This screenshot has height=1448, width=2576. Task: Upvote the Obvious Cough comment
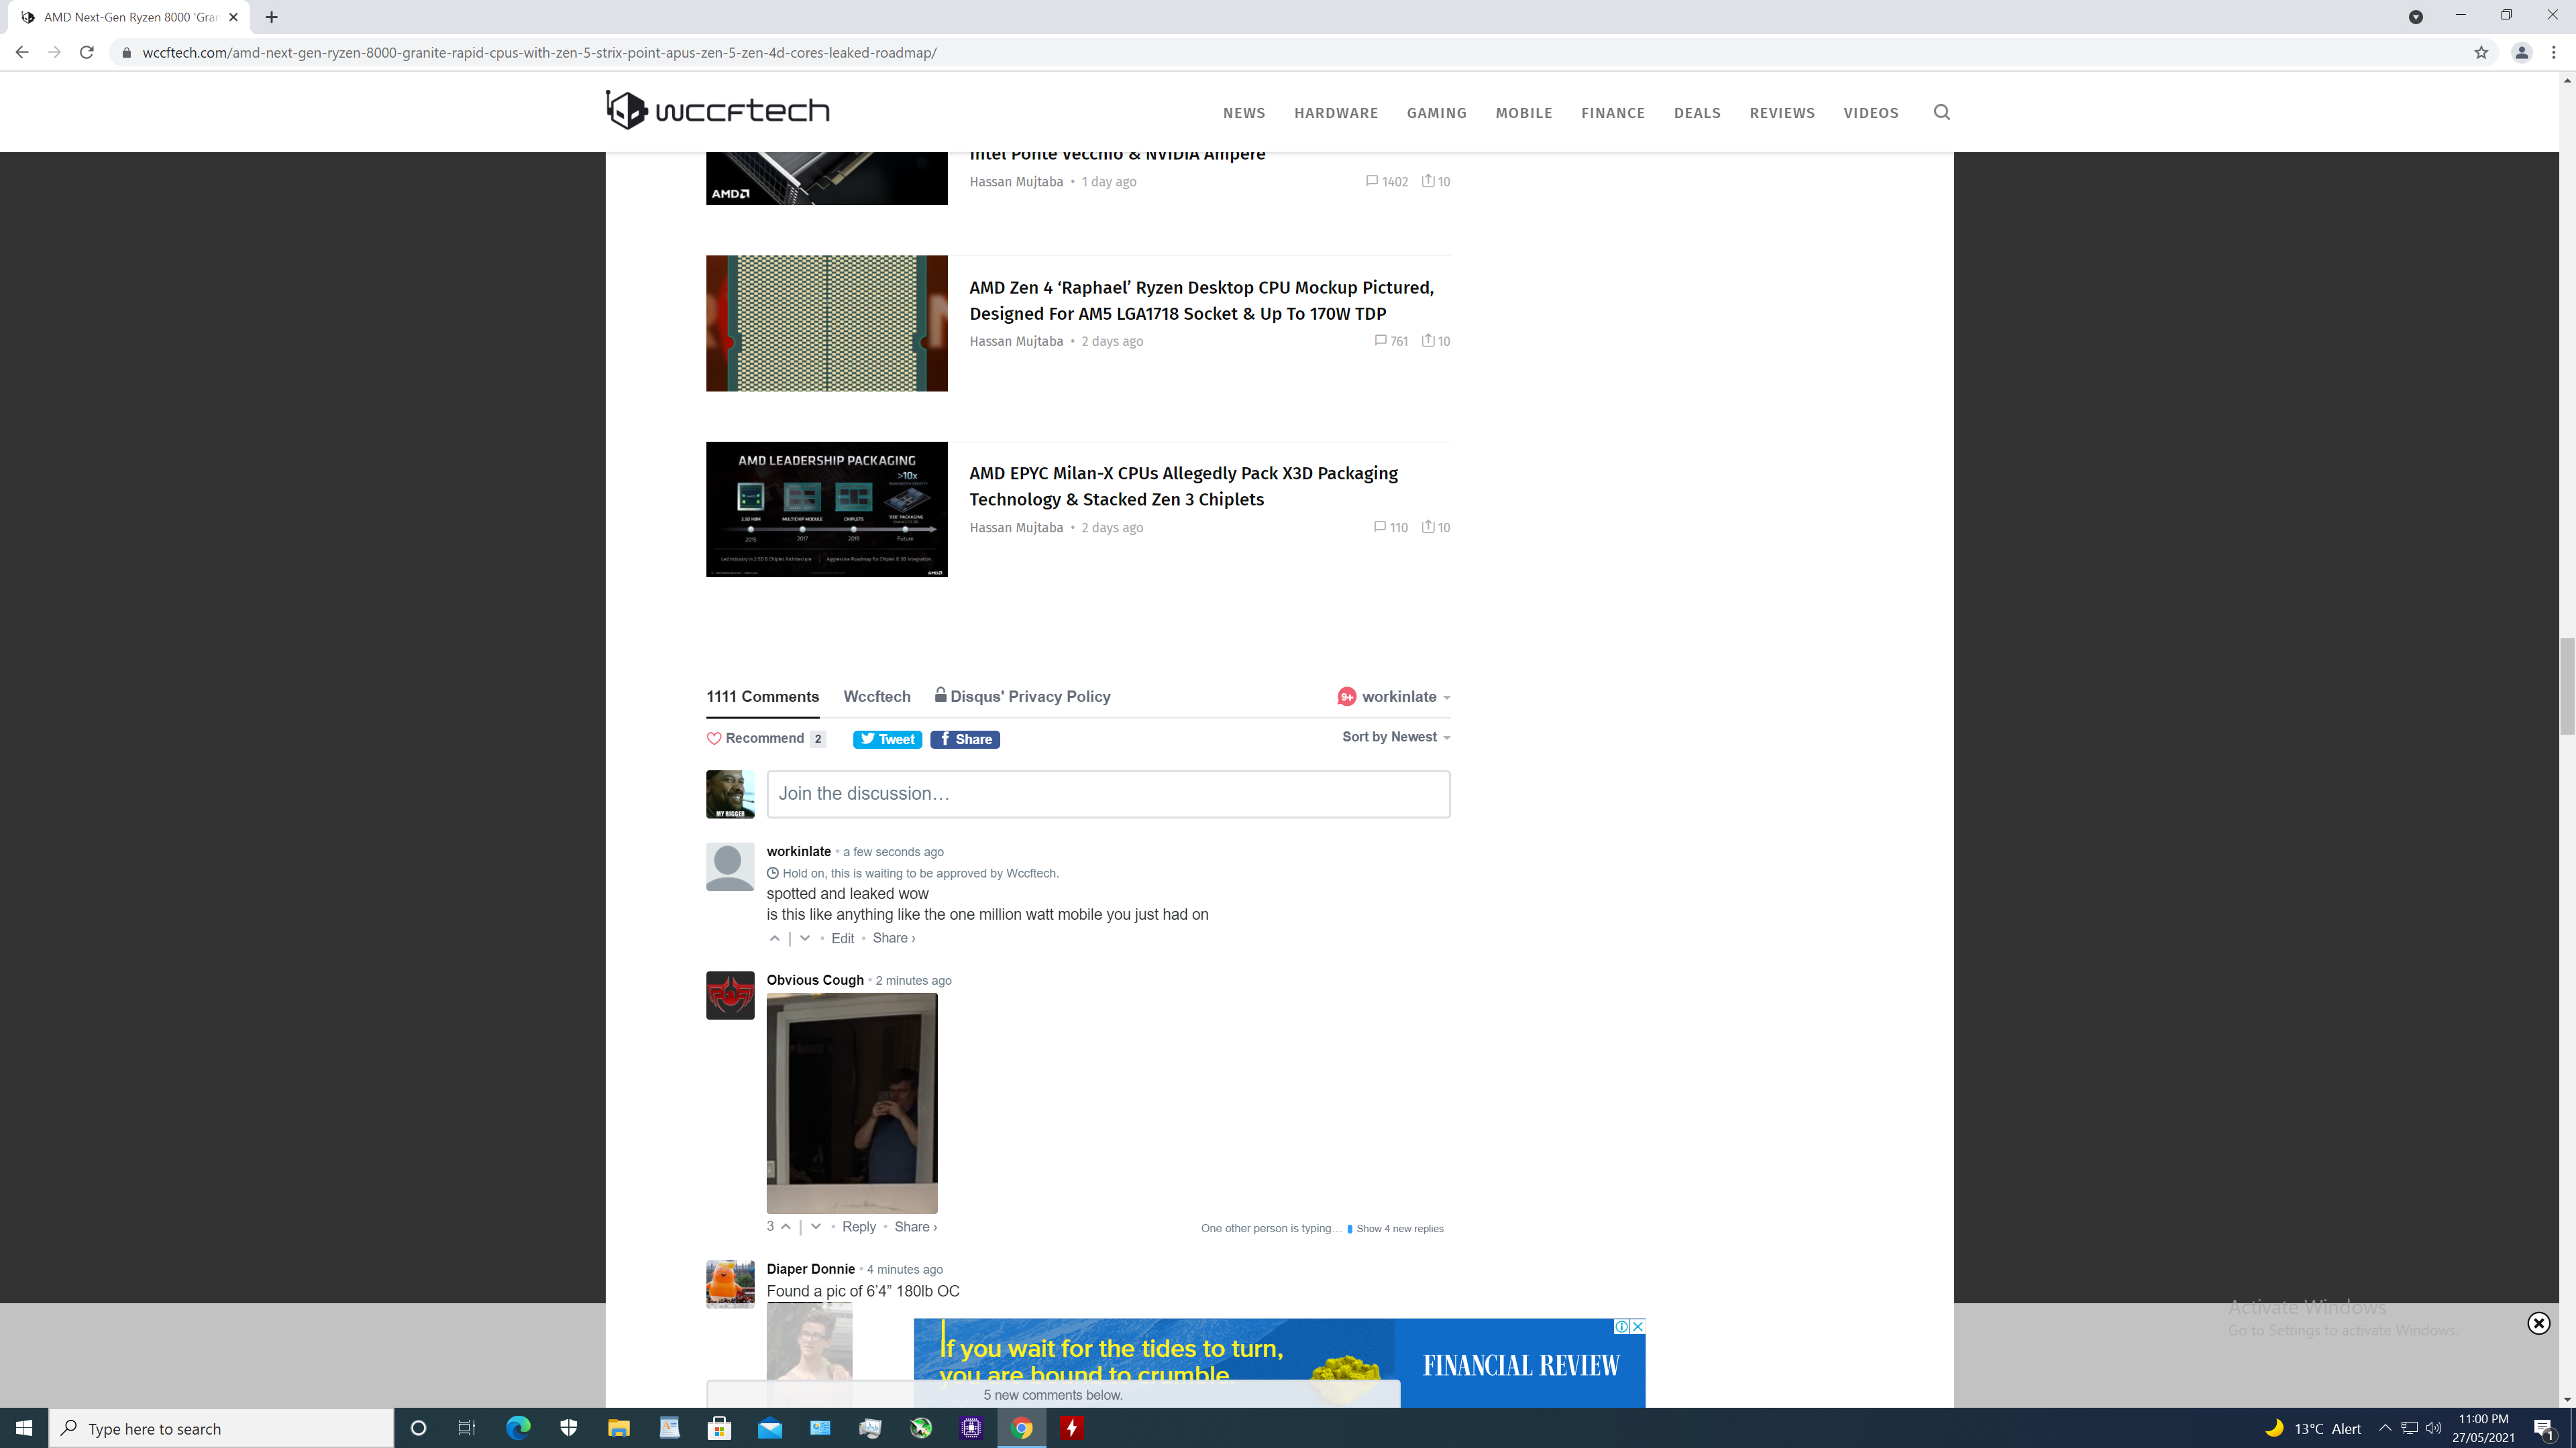786,1226
